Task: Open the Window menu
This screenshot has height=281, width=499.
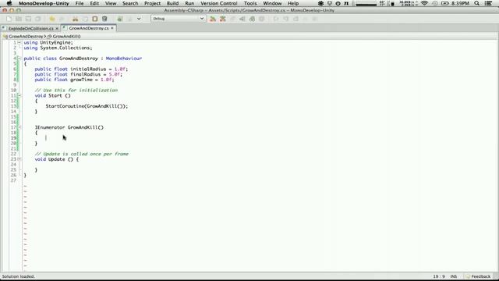Action: point(272,3)
